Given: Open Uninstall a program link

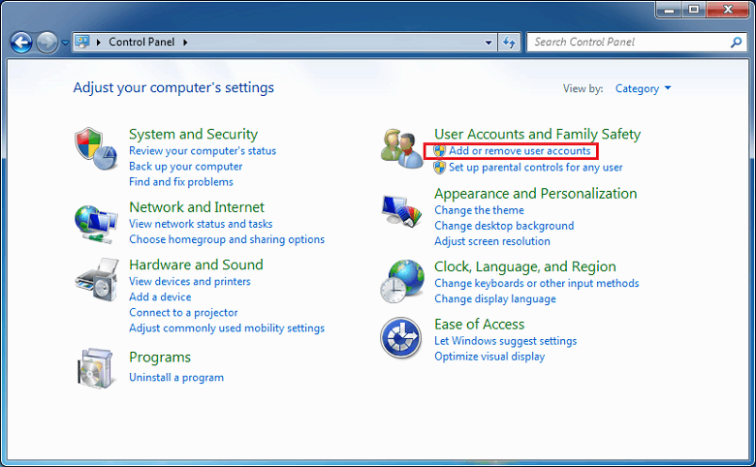Looking at the screenshot, I should 176,377.
